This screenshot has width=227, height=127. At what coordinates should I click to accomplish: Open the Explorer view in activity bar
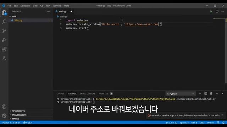[x=4, y=13]
